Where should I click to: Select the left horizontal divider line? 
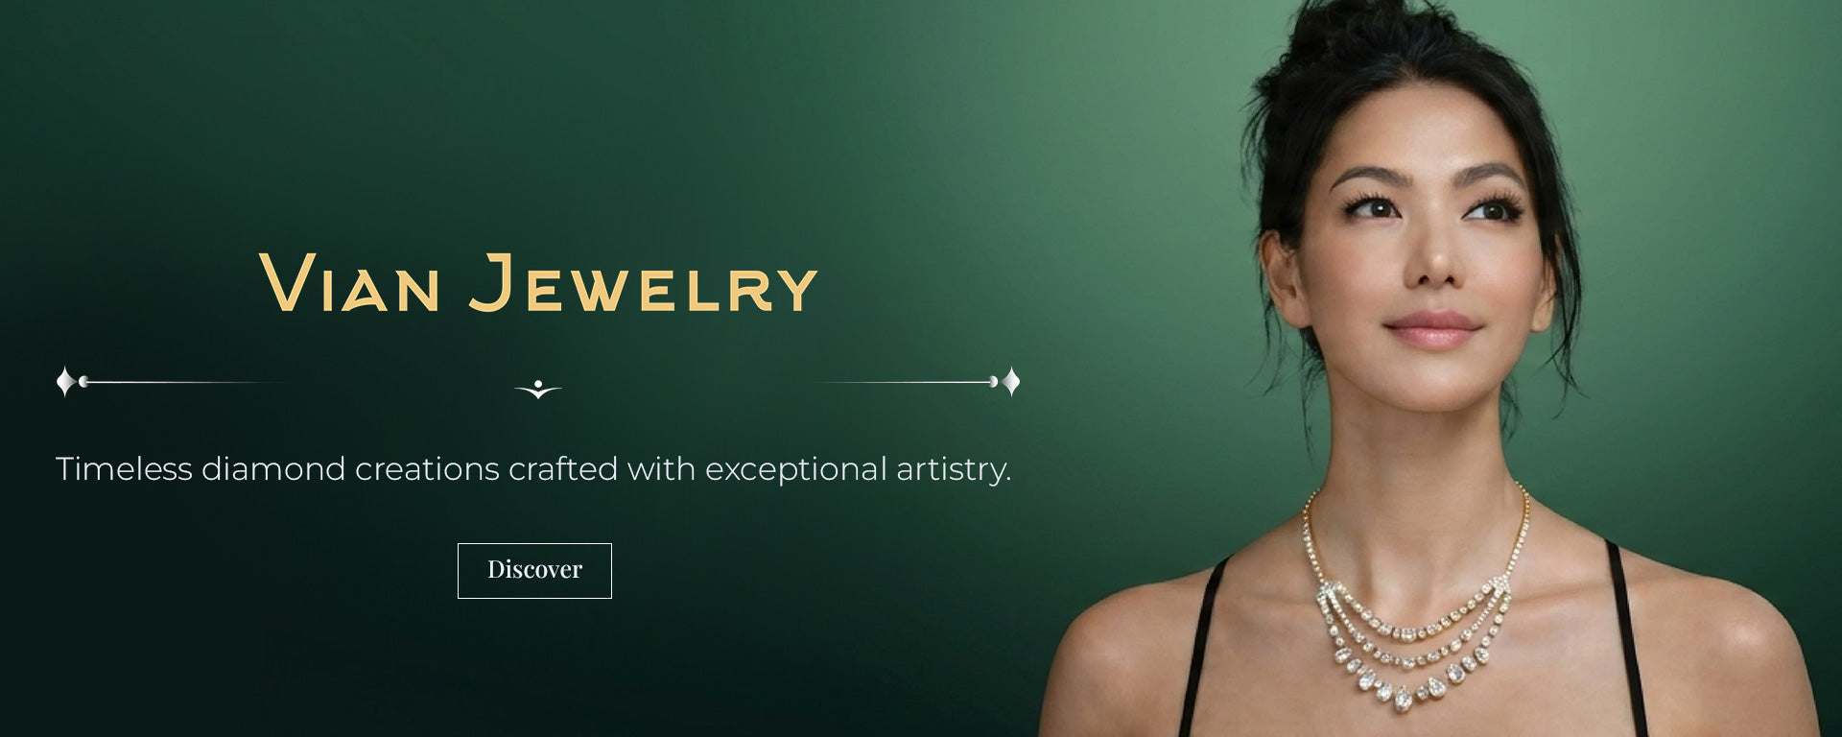tap(182, 382)
